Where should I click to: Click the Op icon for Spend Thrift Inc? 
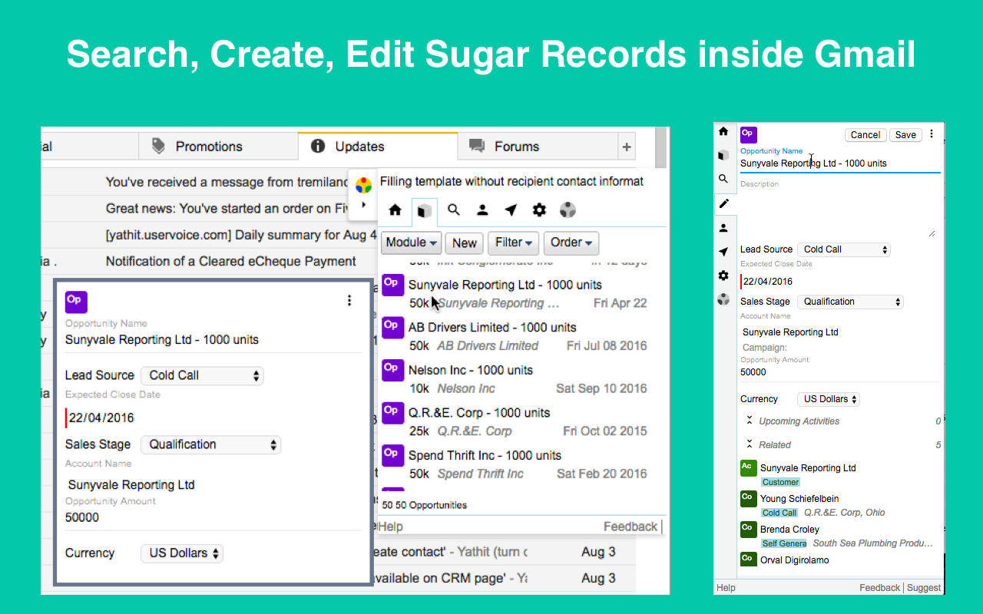[393, 456]
